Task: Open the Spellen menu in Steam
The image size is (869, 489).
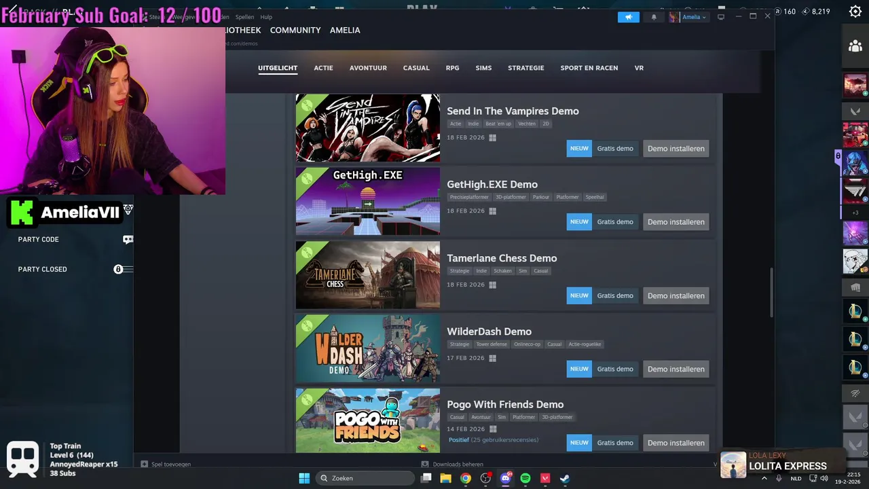Action: 244,17
